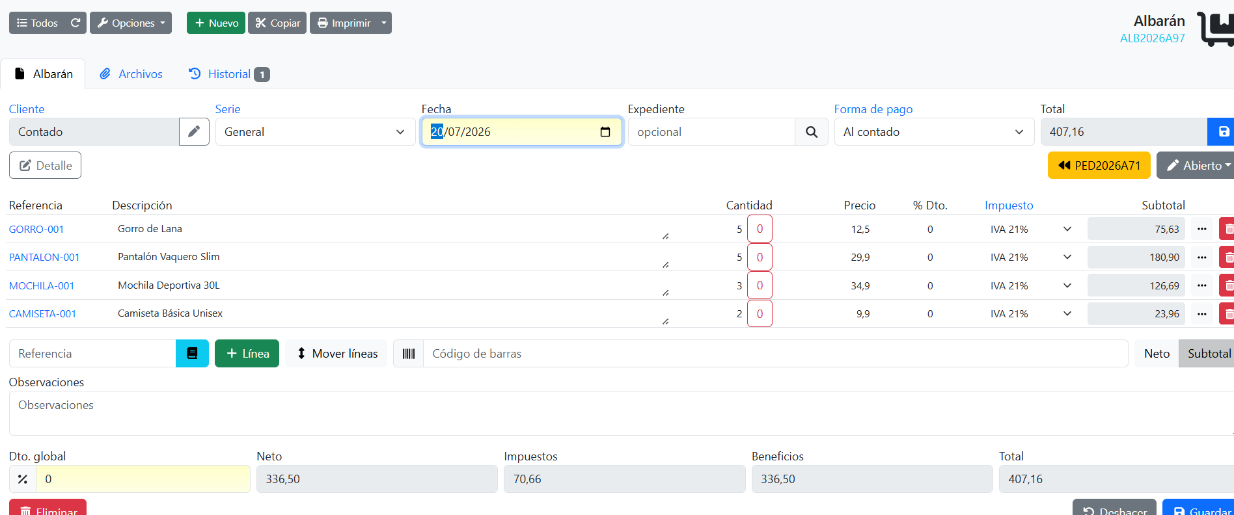Open the ALB2026A97 code link
Viewport: 1234px width, 515px height.
[x=1153, y=38]
